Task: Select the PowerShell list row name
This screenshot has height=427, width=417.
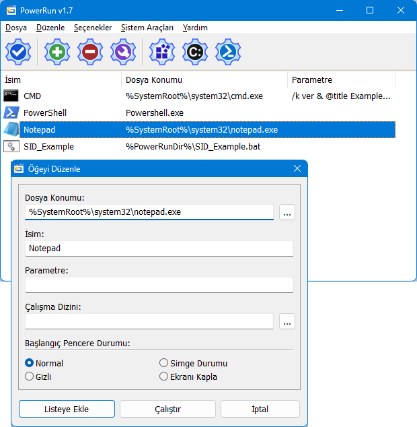Action: pyautogui.click(x=45, y=112)
